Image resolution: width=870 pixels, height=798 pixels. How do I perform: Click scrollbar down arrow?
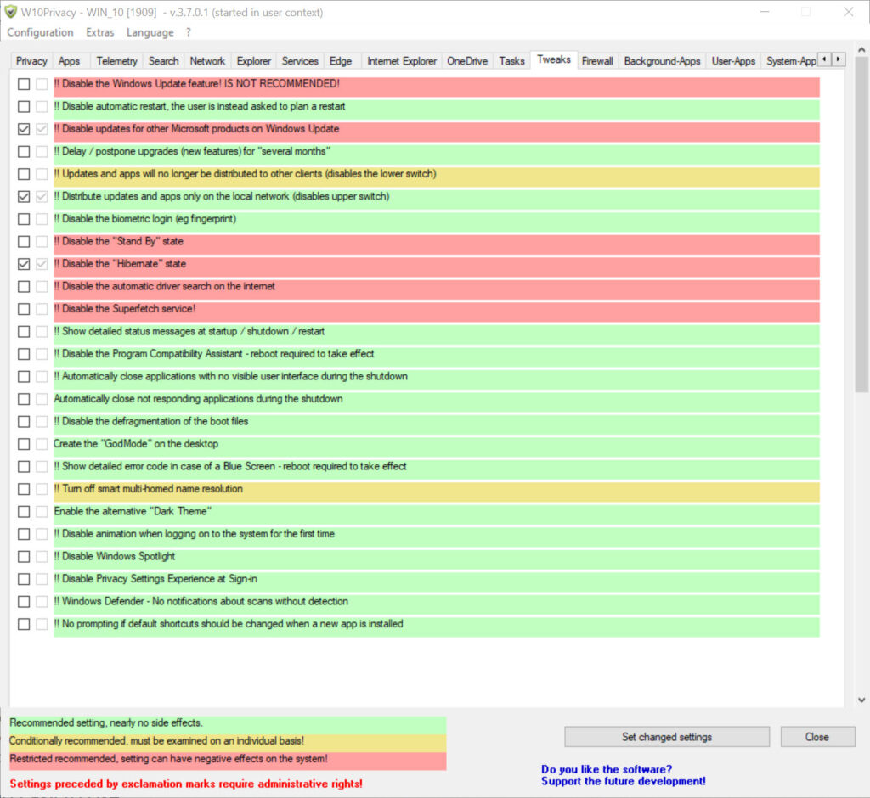pyautogui.click(x=862, y=700)
